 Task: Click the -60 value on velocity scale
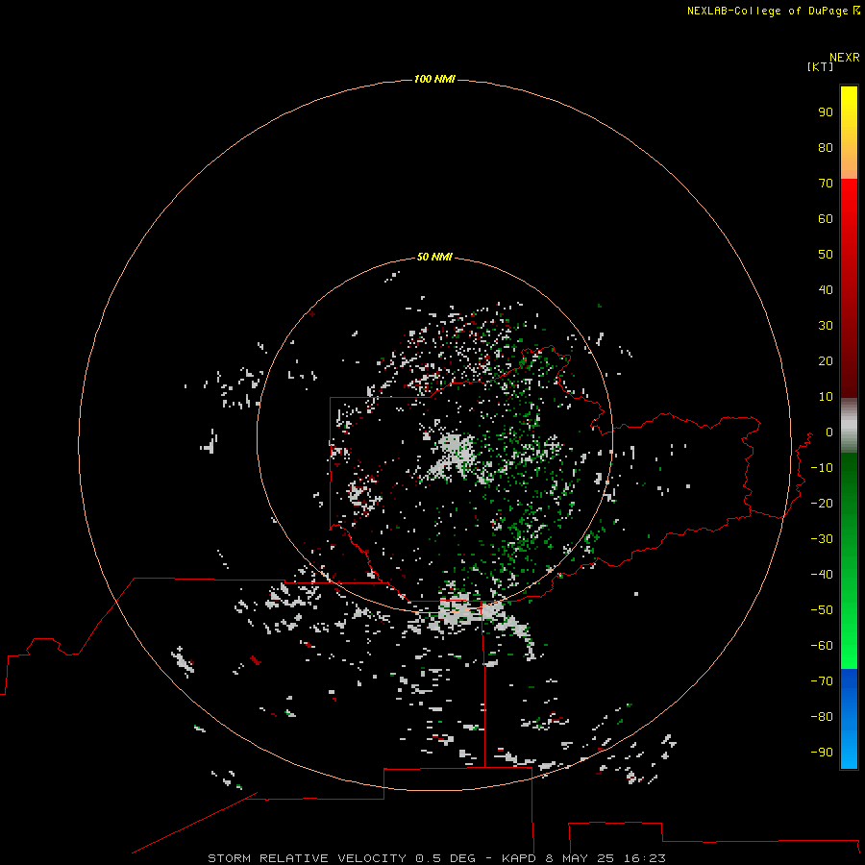822,646
